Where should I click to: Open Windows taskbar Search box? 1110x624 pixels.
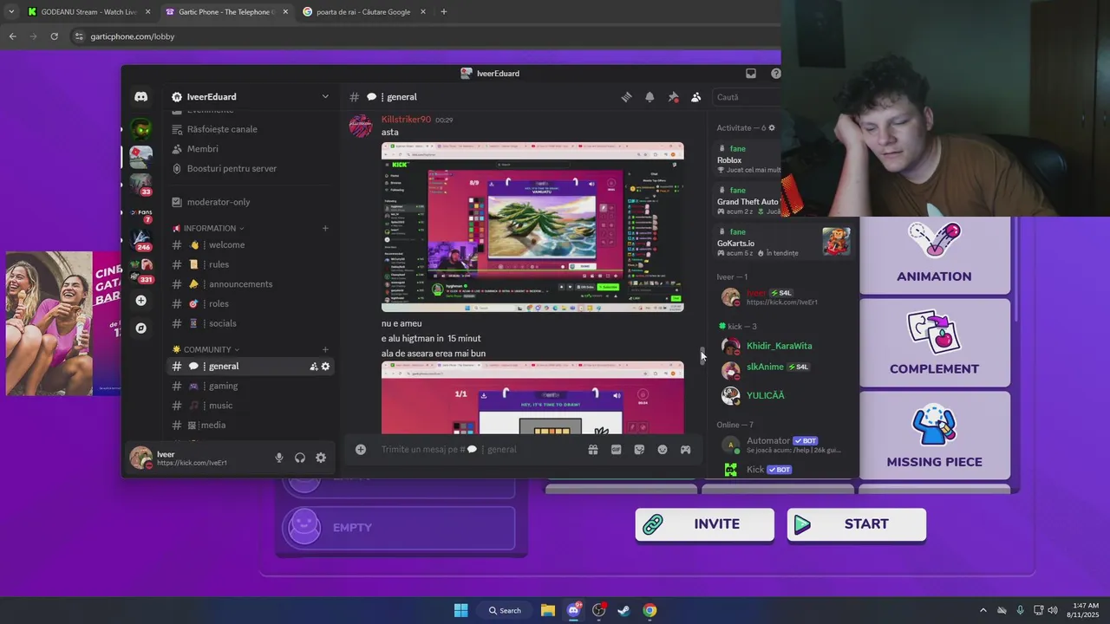tap(505, 610)
